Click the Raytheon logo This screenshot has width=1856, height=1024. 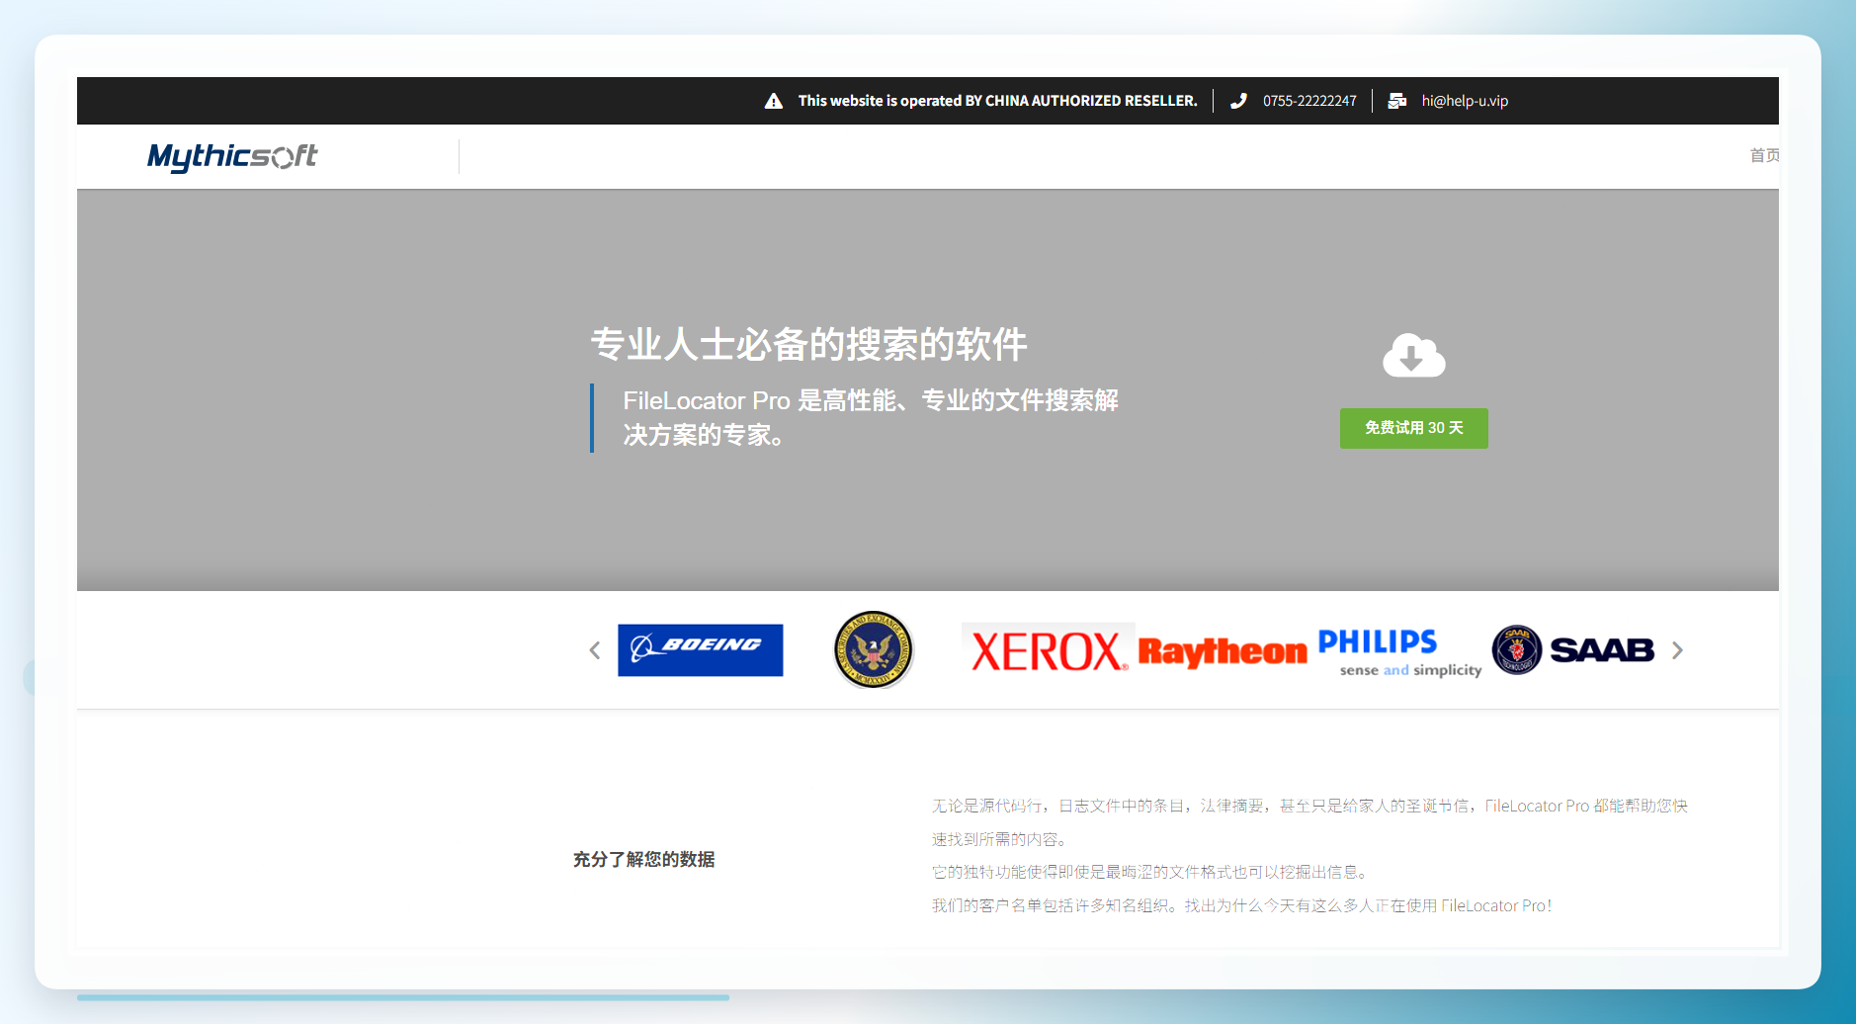(x=1223, y=651)
